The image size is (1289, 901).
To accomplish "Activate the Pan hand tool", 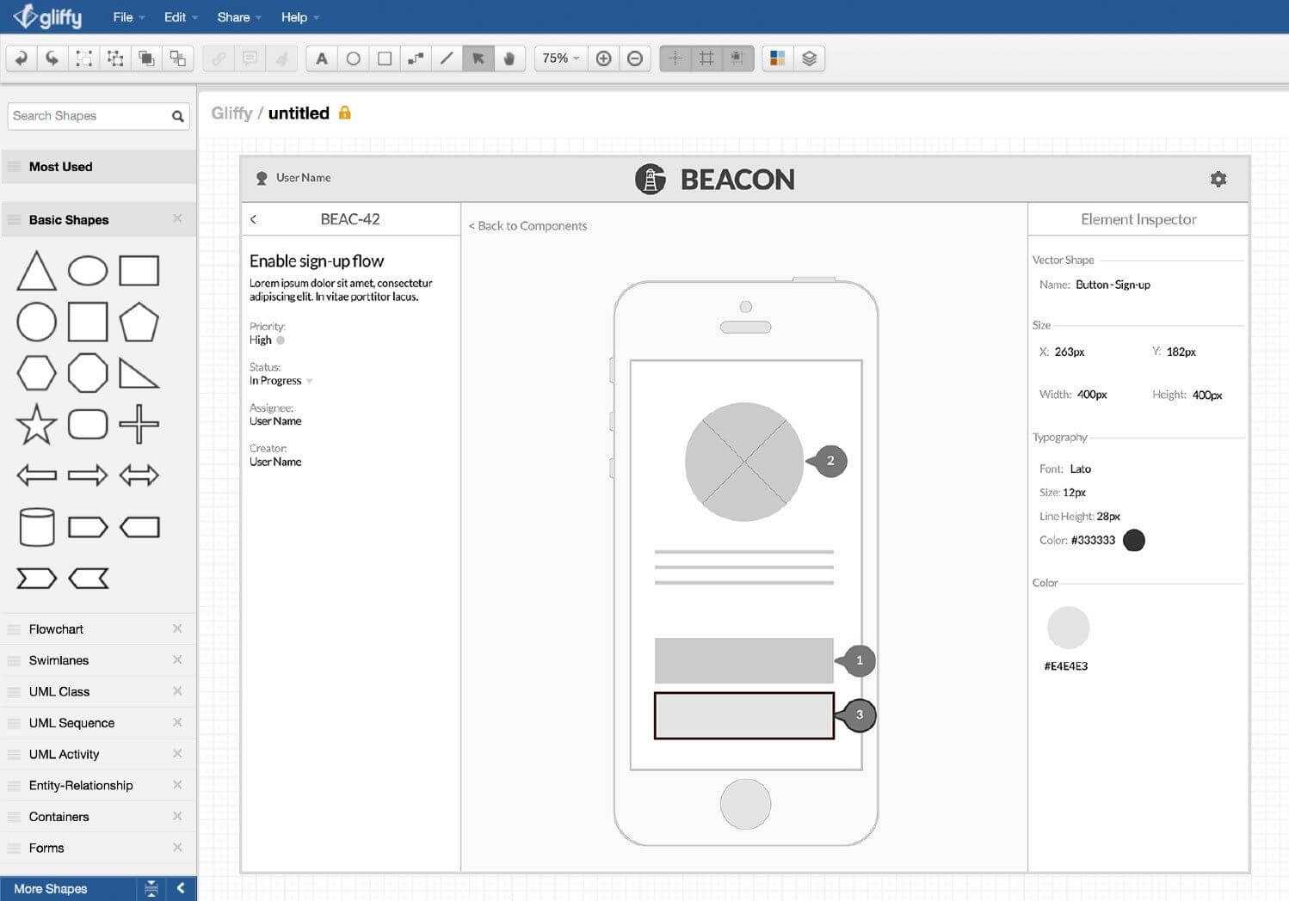I will click(509, 58).
